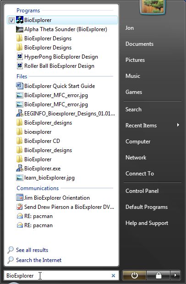This screenshot has width=186, height=284.
Task: Open the Jon user folder
Action: point(130,28)
